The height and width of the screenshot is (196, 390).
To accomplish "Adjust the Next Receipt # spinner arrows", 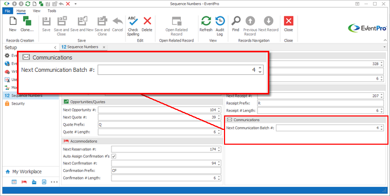I will coord(382,96).
